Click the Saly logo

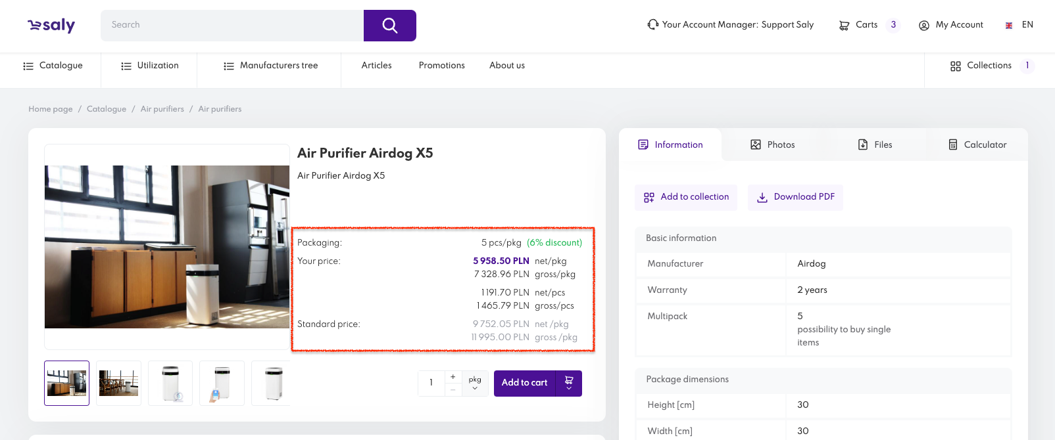click(51, 26)
